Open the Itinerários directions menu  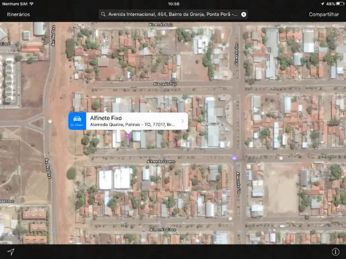pyautogui.click(x=18, y=15)
